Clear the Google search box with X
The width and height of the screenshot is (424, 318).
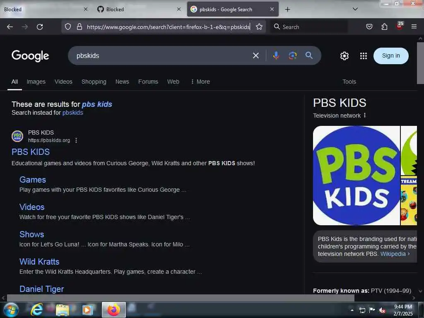pyautogui.click(x=255, y=56)
